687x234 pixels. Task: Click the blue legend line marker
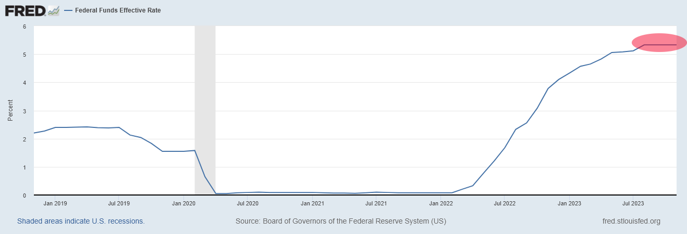point(68,10)
